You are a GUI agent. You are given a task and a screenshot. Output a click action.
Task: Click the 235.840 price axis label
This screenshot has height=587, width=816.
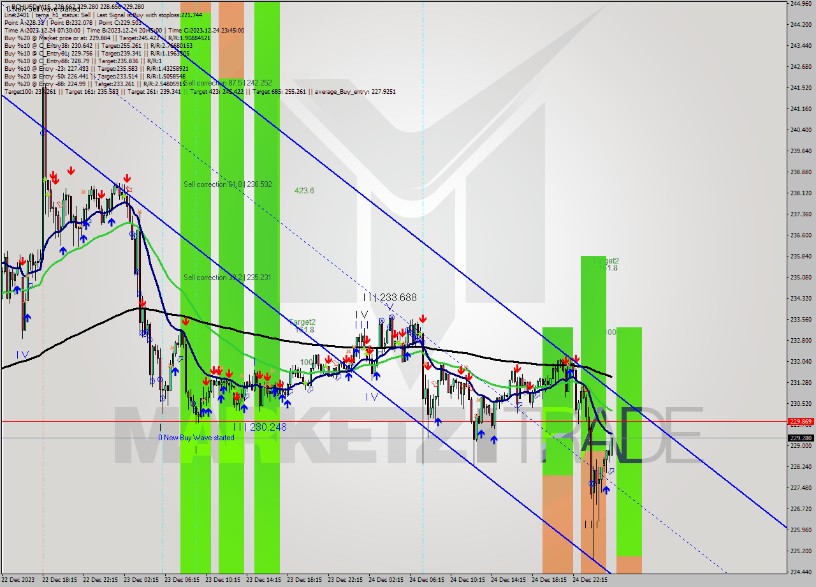coord(801,256)
